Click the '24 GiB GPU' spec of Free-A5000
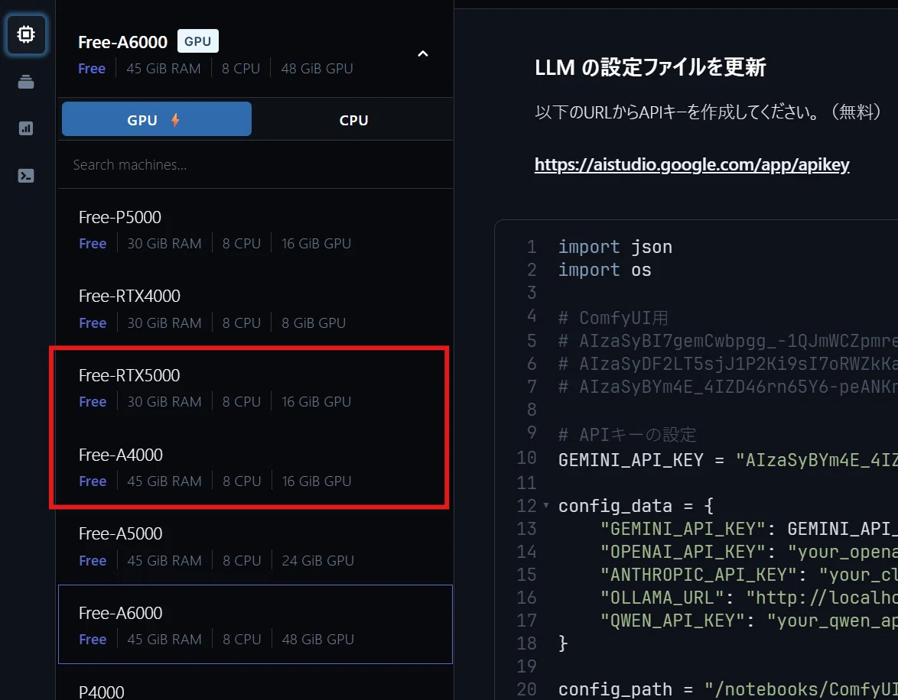Image resolution: width=898 pixels, height=700 pixels. 318,560
